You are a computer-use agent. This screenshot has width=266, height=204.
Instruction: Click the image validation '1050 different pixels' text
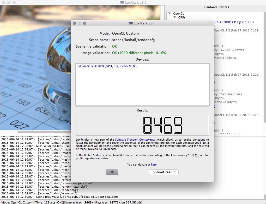point(139,53)
